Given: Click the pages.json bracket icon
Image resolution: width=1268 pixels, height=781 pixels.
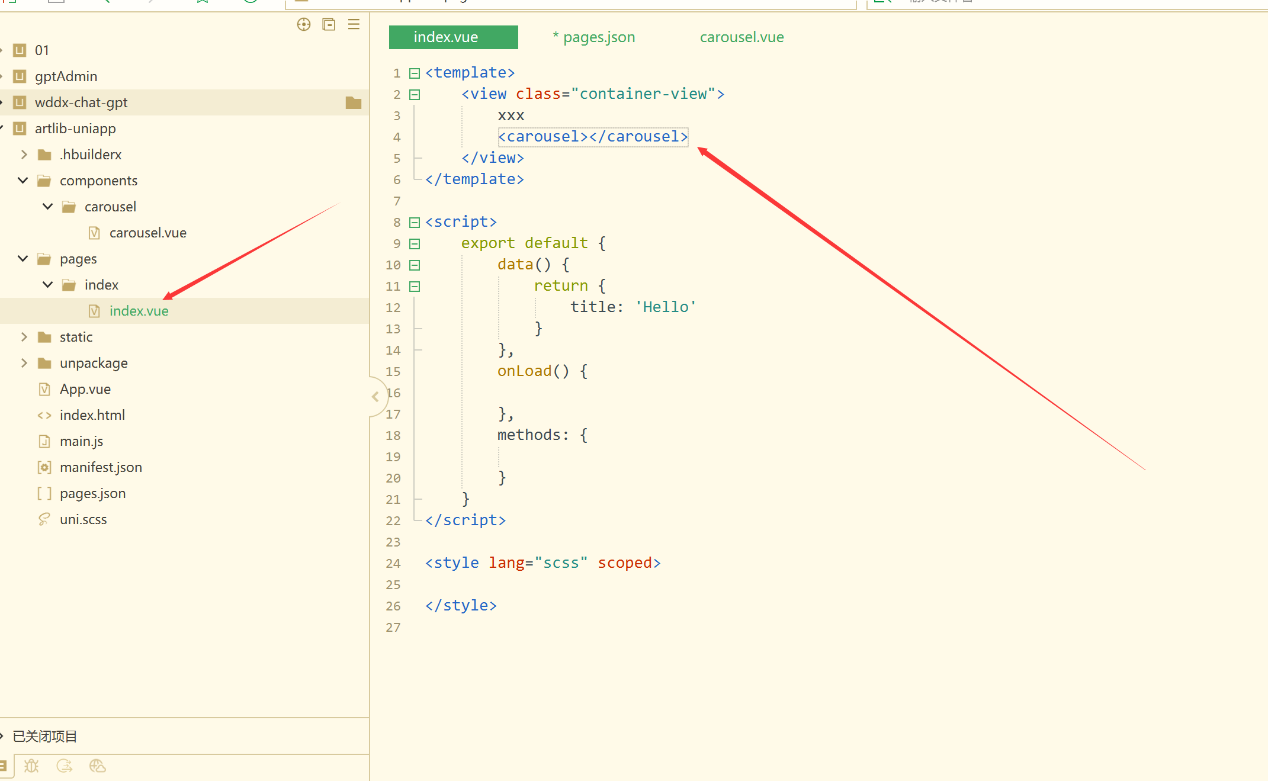Looking at the screenshot, I should (x=44, y=493).
